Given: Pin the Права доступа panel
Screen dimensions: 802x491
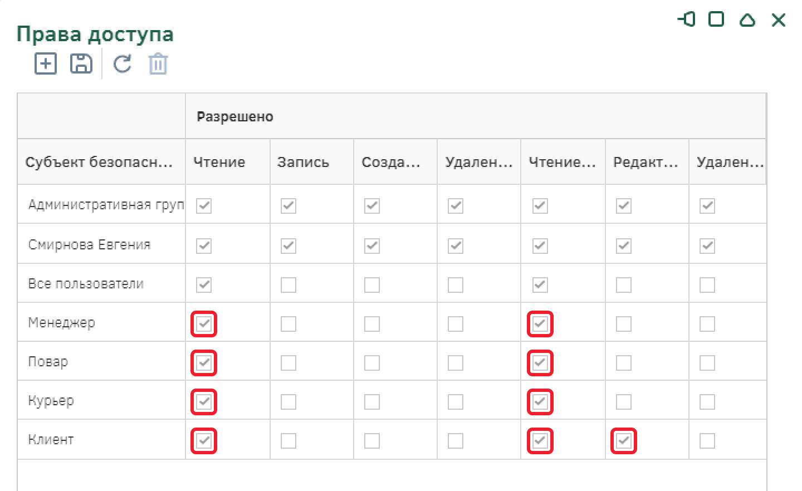Looking at the screenshot, I should point(687,19).
